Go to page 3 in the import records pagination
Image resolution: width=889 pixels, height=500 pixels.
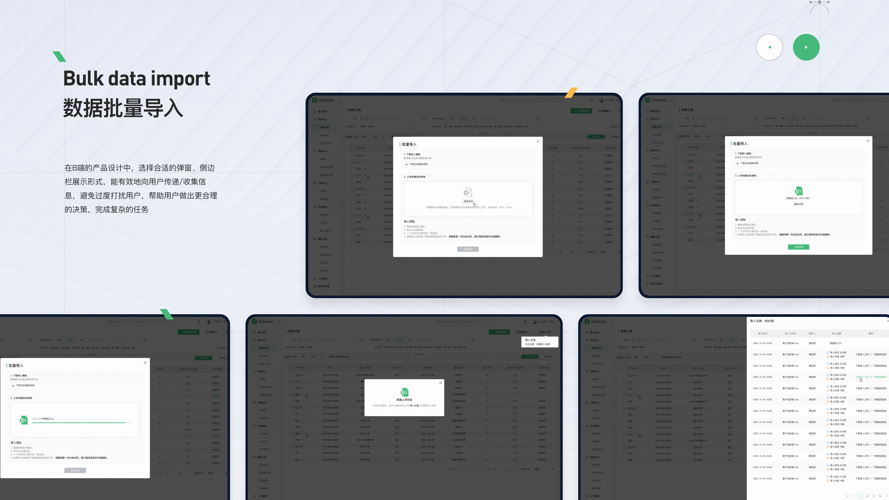click(x=867, y=496)
